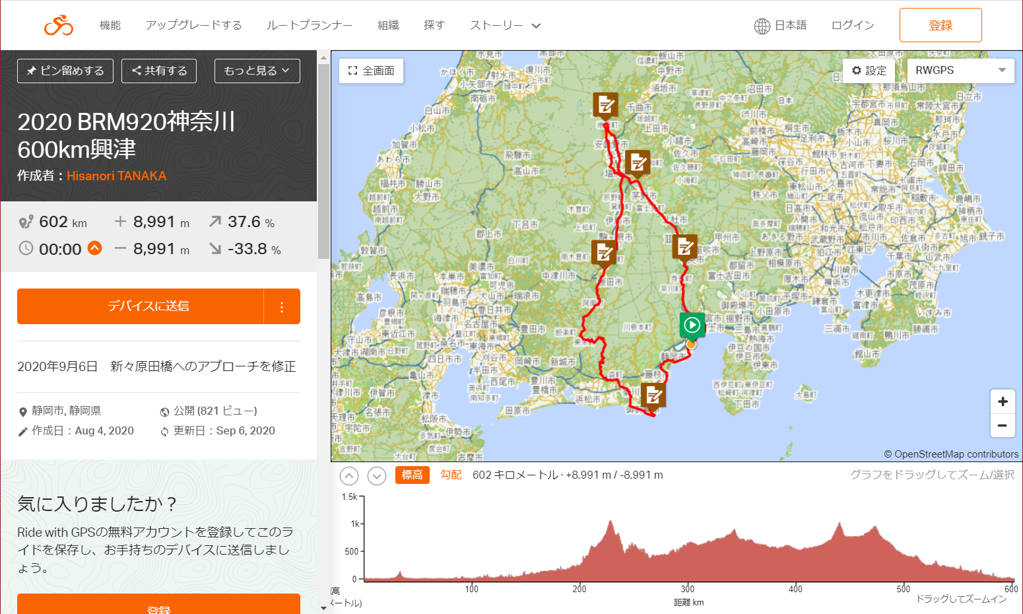
Task: Expand the ストーリー menu in navigation
Action: [x=506, y=25]
